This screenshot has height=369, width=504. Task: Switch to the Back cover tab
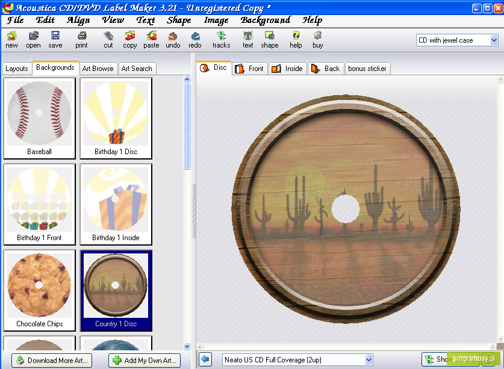point(326,69)
